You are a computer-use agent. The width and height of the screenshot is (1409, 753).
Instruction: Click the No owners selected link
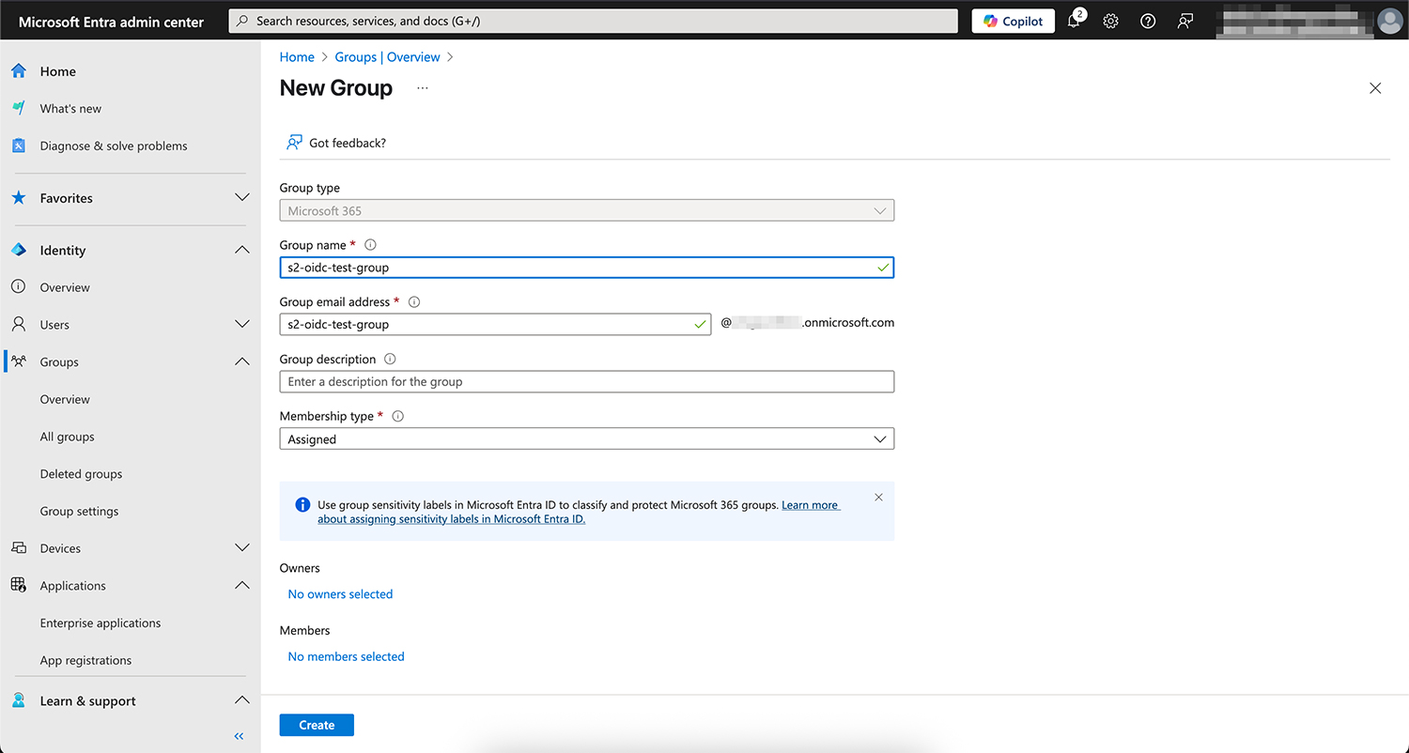click(340, 594)
